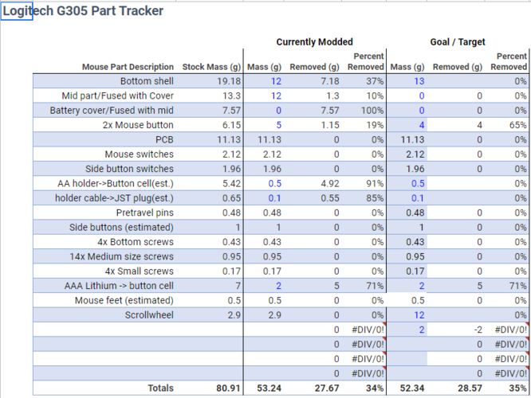Select Mid part stock mass 13.3

(231, 96)
